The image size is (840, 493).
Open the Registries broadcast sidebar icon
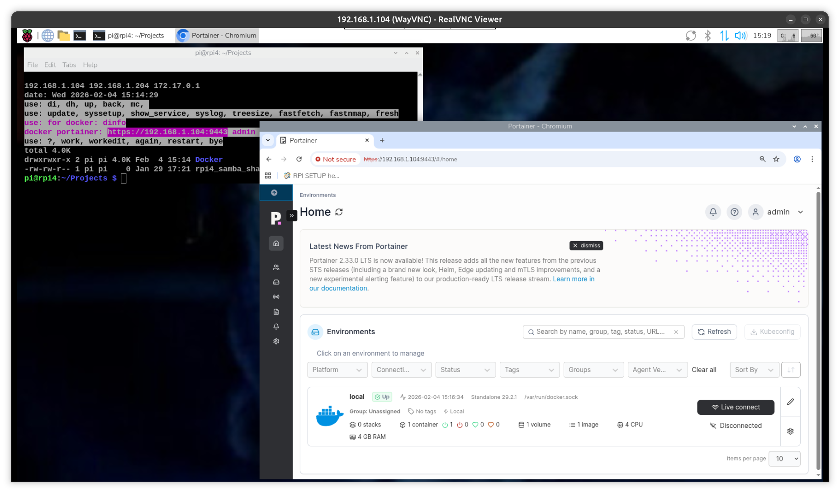coord(276,297)
